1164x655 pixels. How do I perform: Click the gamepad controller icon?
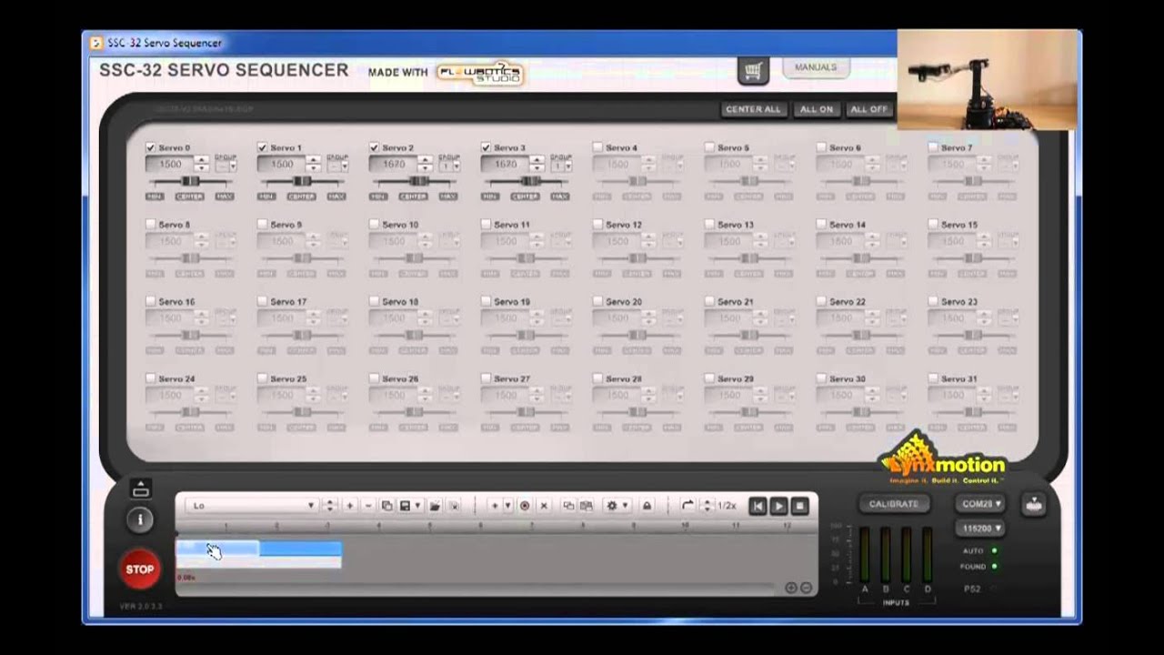[1034, 504]
